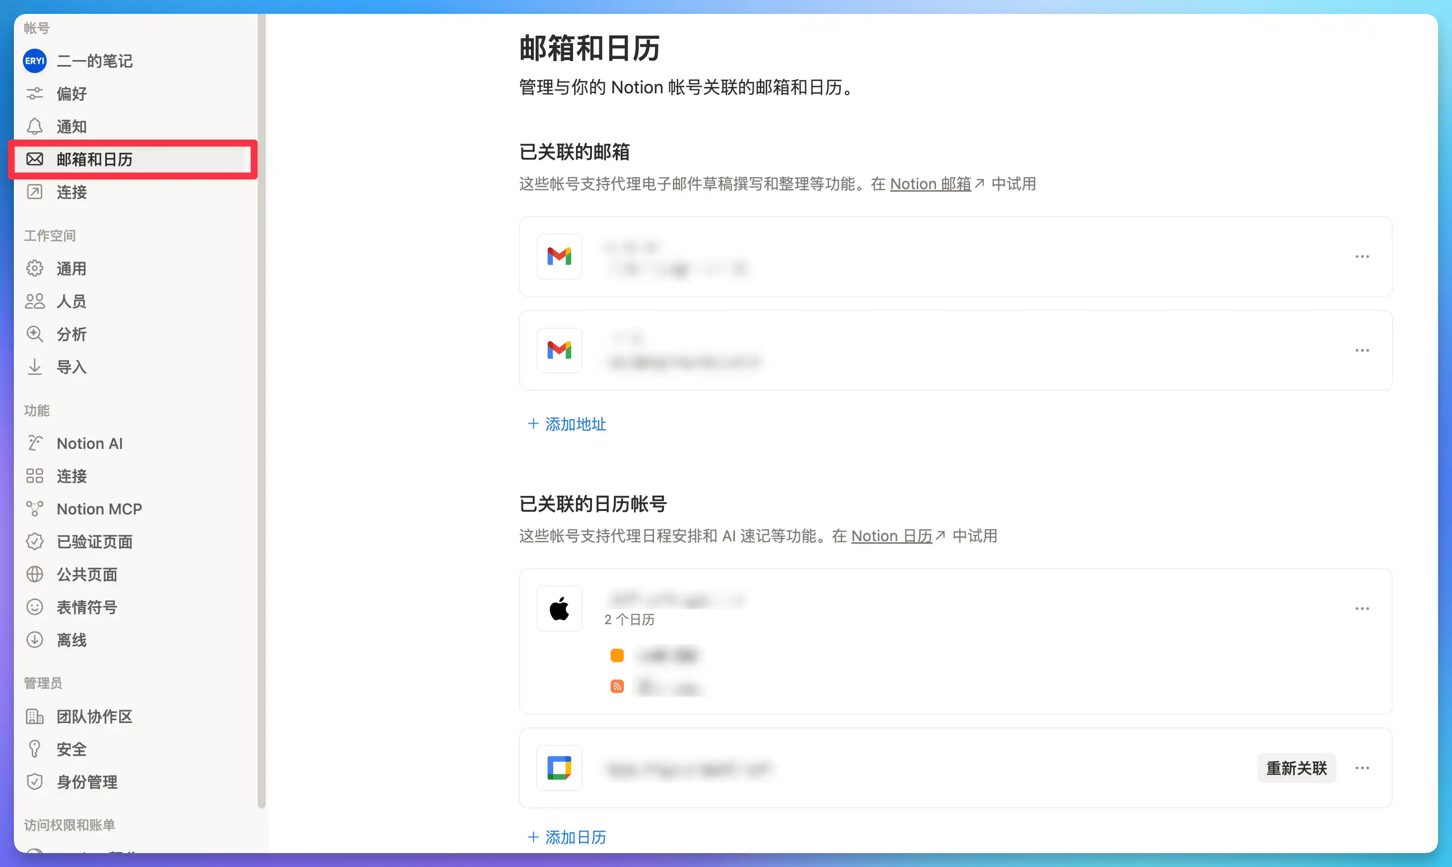Select the Notion MCP sidebar item
Viewport: 1452px width, 867px height.
[x=99, y=508]
